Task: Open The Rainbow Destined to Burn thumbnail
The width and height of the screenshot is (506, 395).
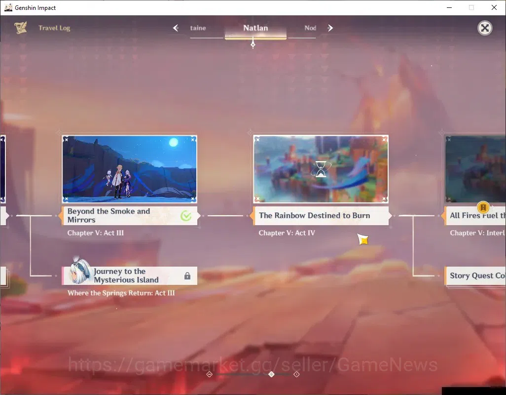Action: [321, 169]
